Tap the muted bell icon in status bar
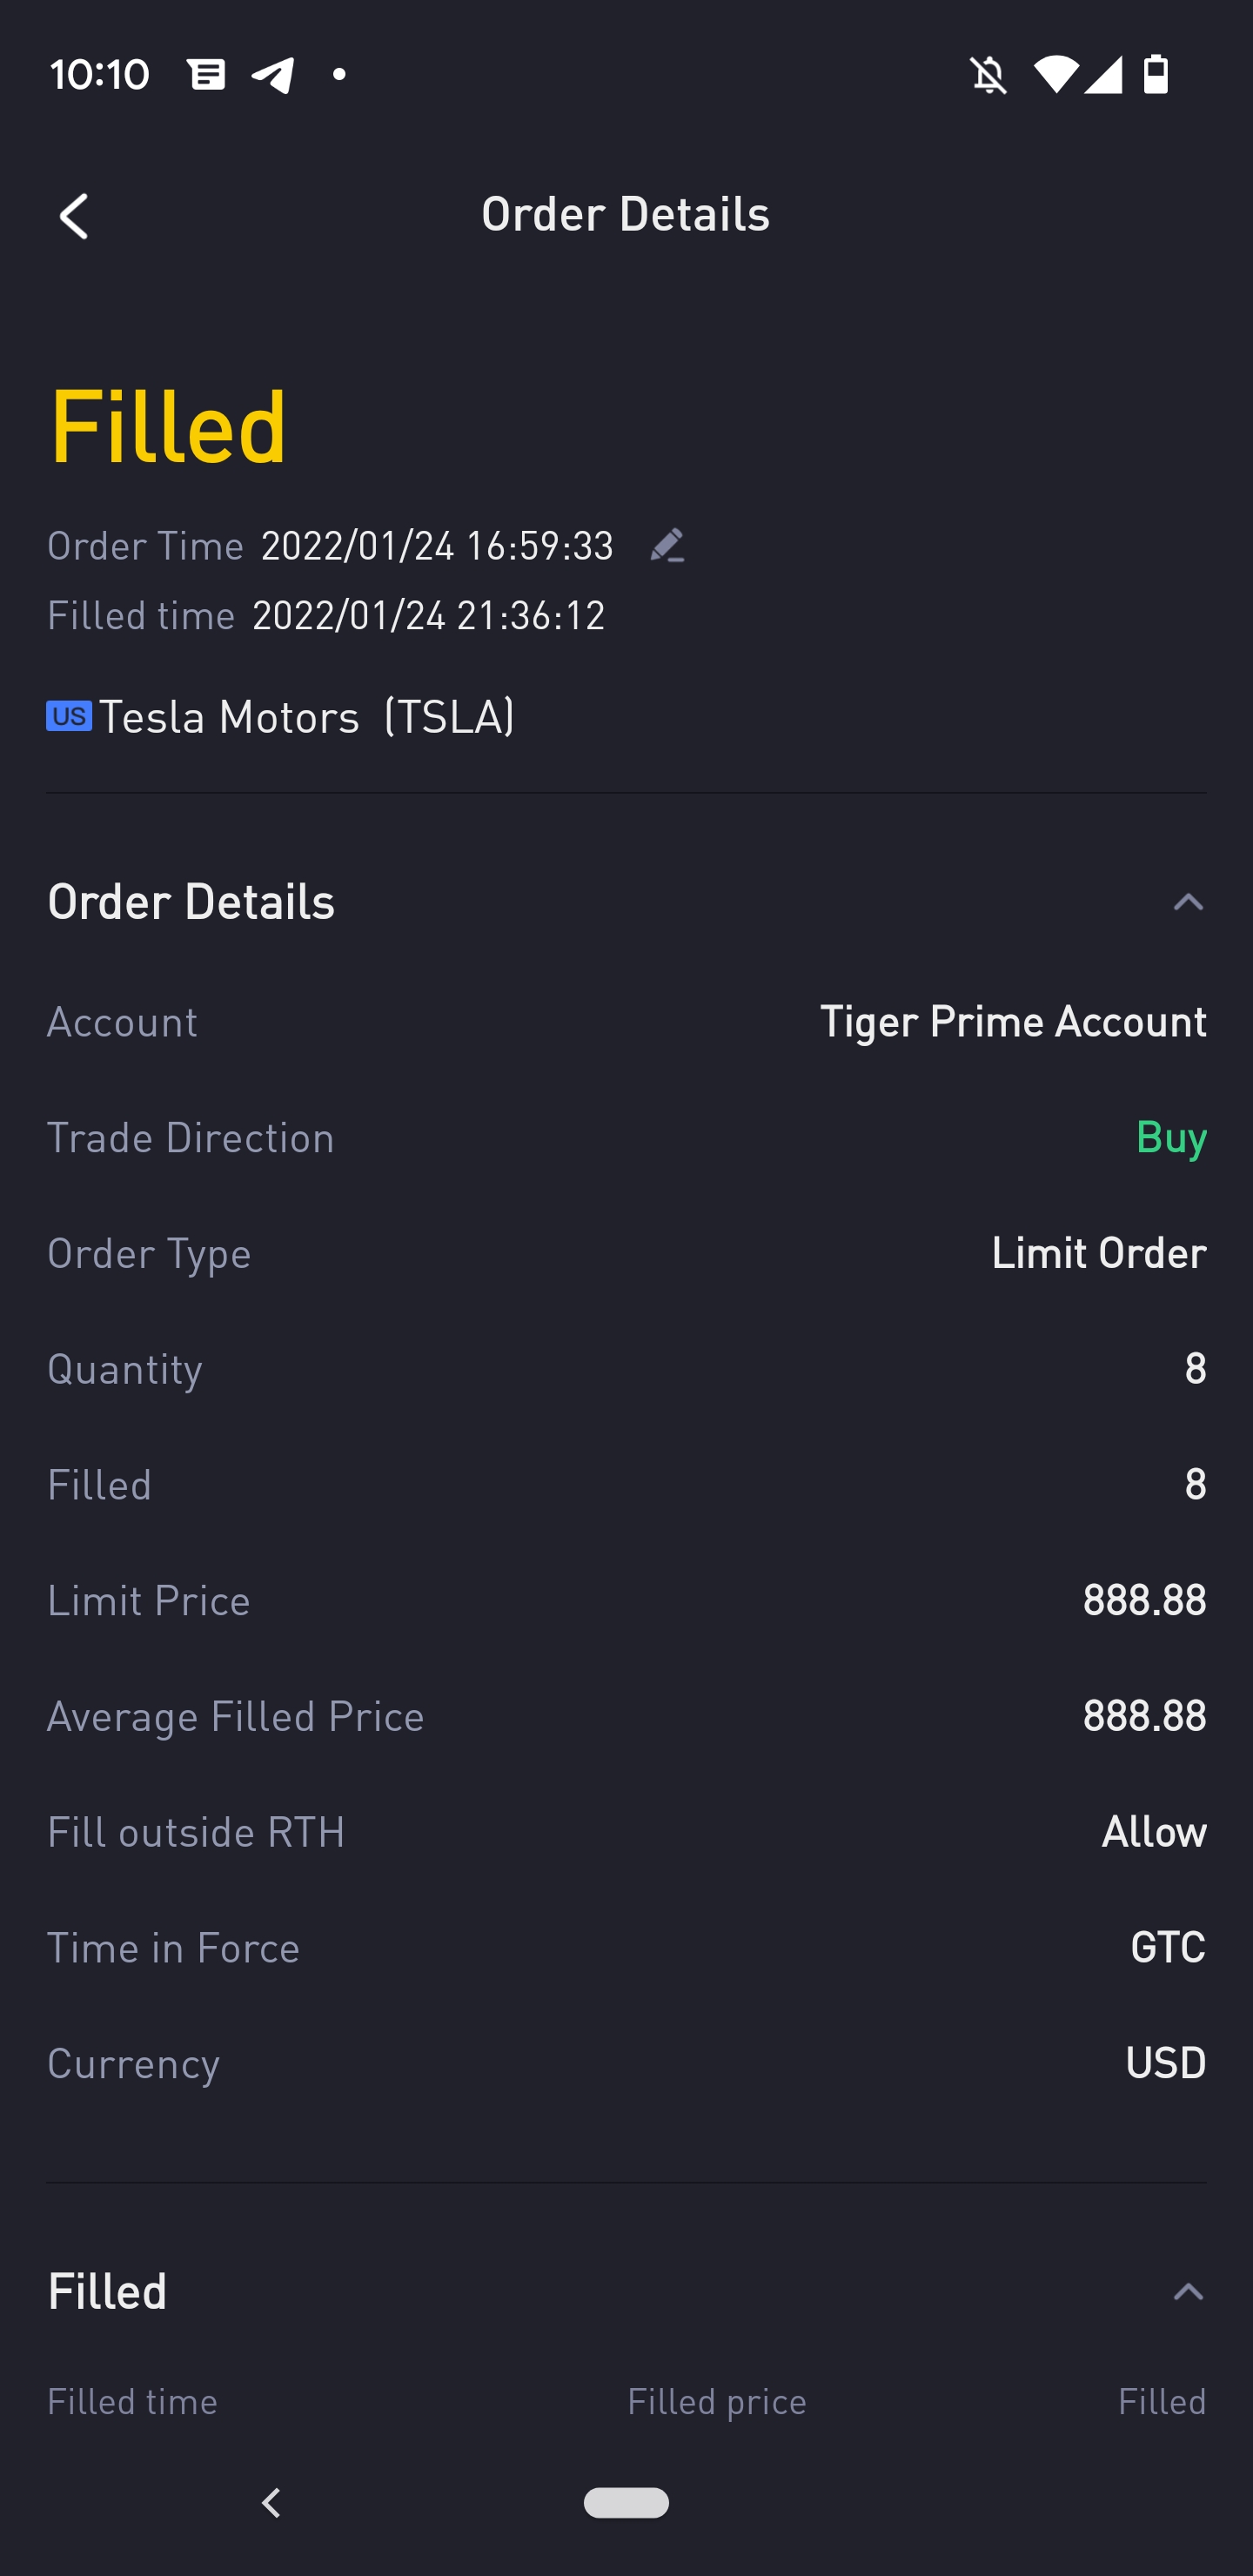The height and width of the screenshot is (2576, 1253). 988,74
